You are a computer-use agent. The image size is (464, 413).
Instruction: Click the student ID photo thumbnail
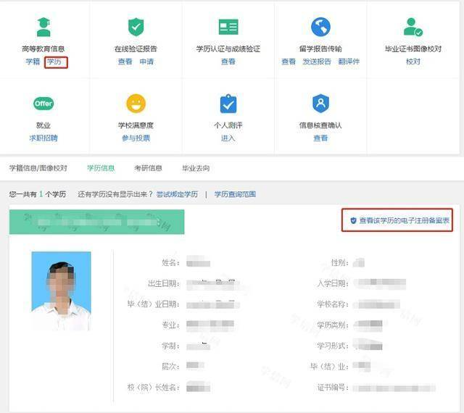tap(62, 291)
